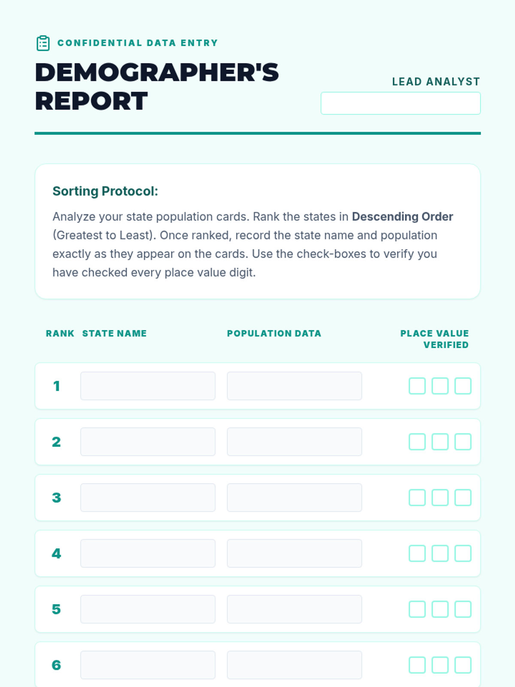Check the third place value box in row 1
Image resolution: width=515 pixels, height=687 pixels.
463,386
